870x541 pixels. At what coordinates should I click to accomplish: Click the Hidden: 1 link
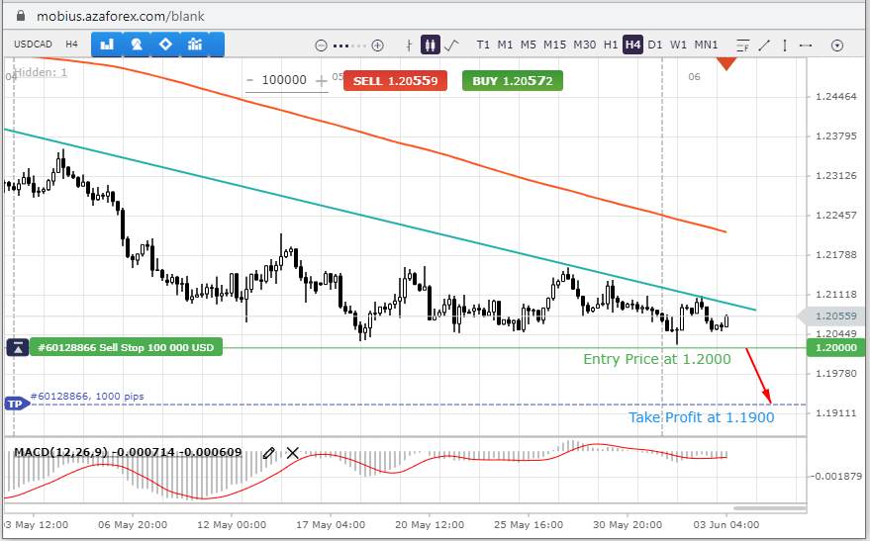coord(41,72)
